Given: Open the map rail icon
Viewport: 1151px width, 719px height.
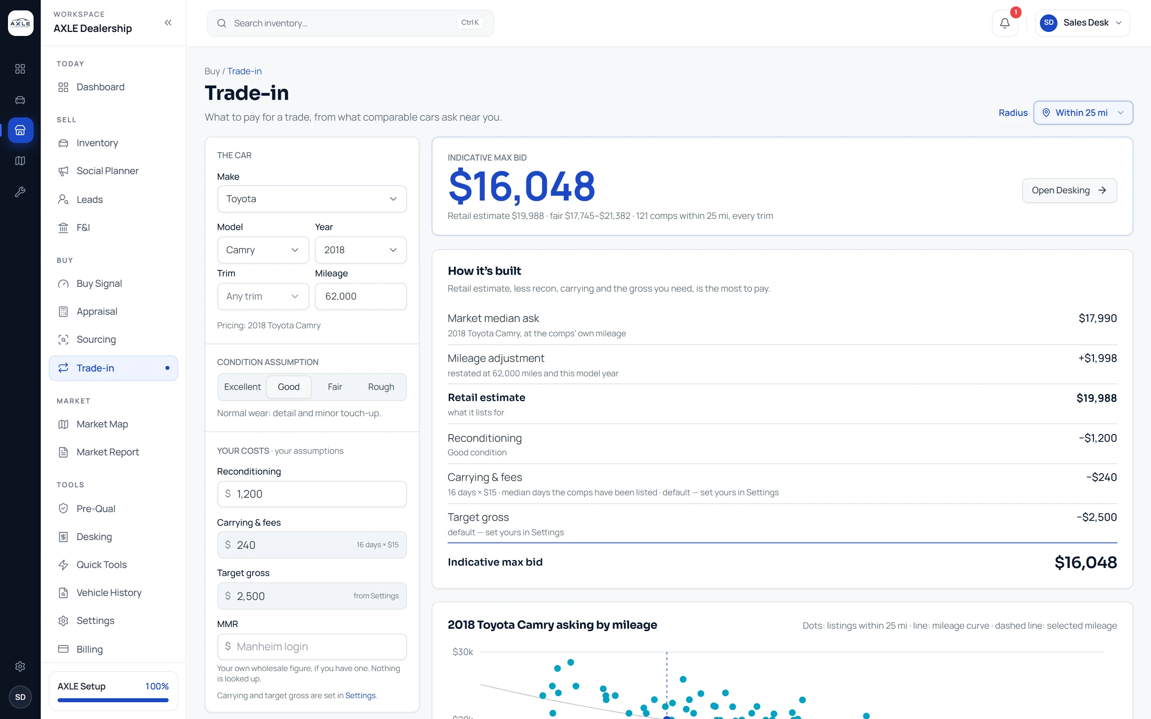Looking at the screenshot, I should coord(20,161).
